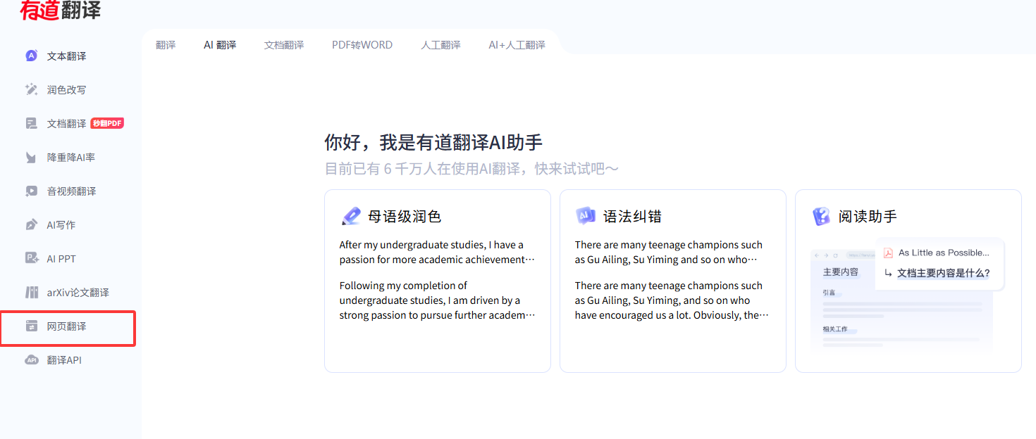Switch to the 翻译 tab

tap(166, 45)
